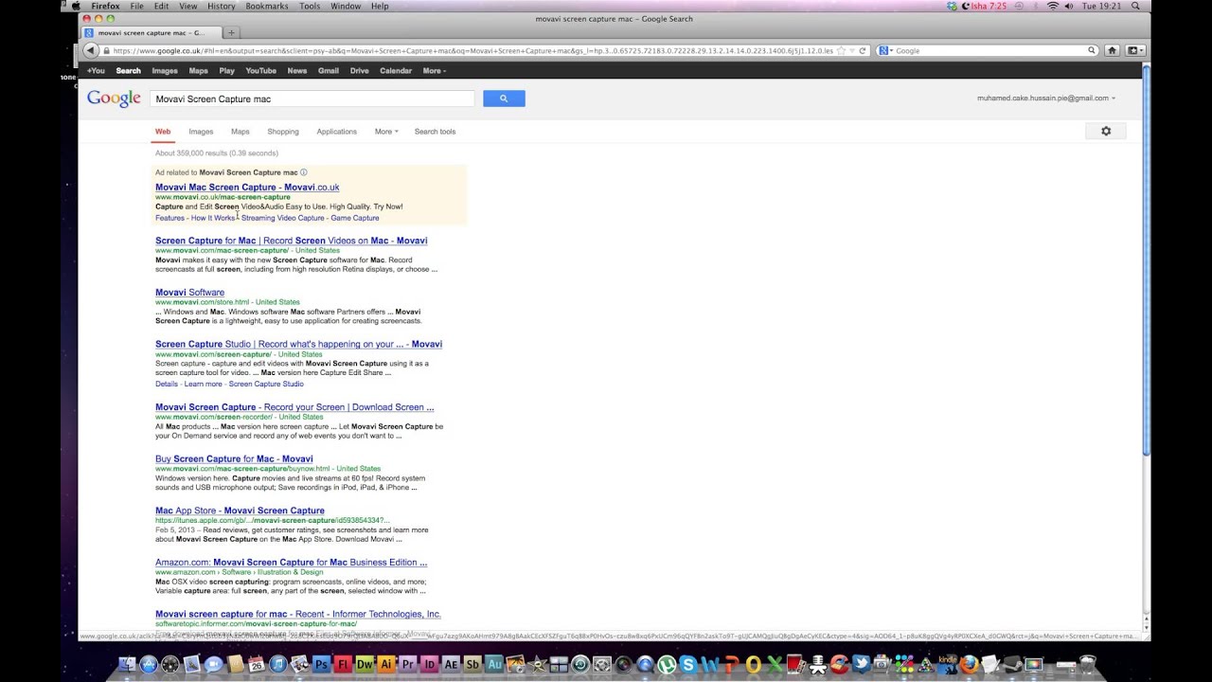
Task: Launch Adobe Flash from the Dock
Action: click(x=343, y=665)
